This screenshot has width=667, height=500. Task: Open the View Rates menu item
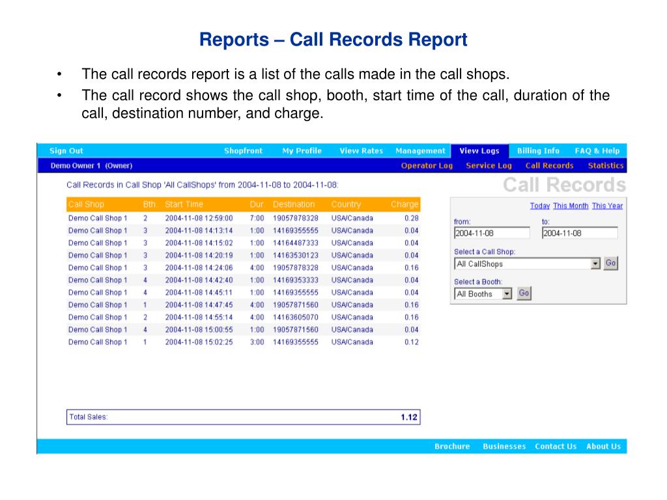361,150
